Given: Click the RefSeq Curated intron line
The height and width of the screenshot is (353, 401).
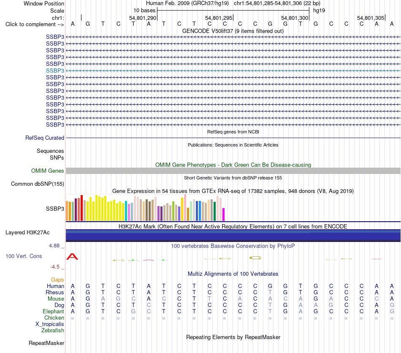Looking at the screenshot, I should click(233, 138).
